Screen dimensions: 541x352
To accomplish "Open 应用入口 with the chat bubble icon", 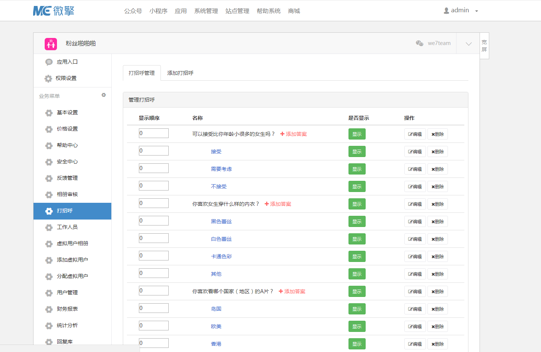I will [49, 62].
